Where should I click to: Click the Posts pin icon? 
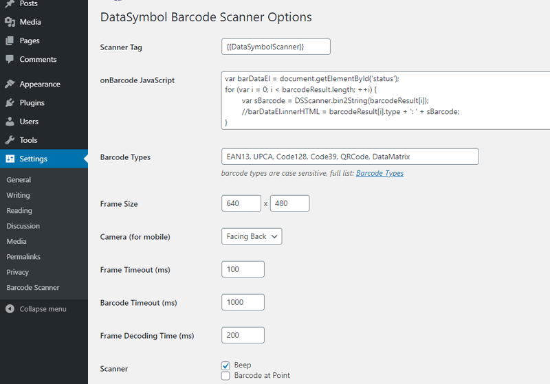click(10, 3)
